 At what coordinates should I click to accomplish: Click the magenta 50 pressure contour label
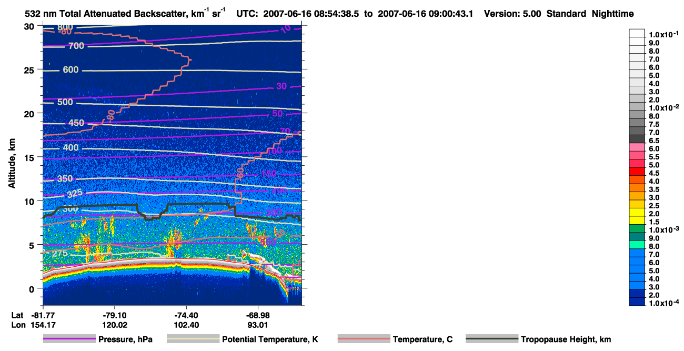[x=278, y=114]
